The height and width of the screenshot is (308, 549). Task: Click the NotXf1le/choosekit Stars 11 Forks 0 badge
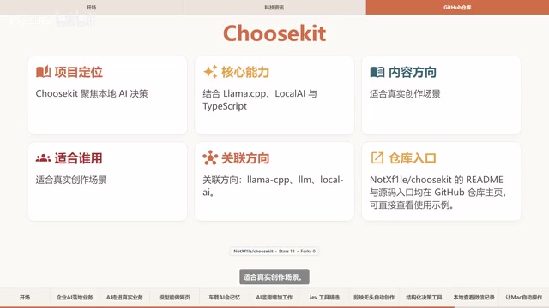click(x=274, y=251)
